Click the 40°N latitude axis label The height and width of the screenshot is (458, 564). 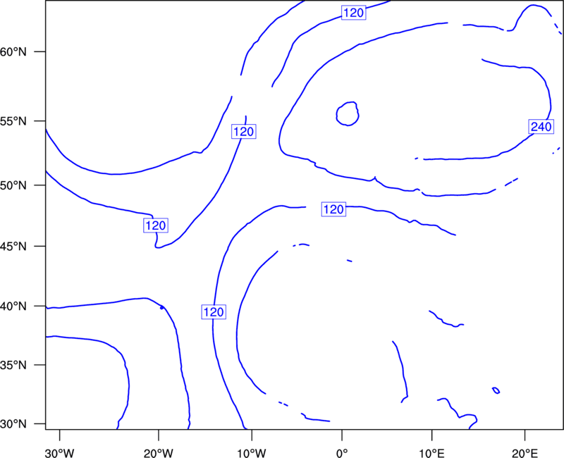(13, 307)
